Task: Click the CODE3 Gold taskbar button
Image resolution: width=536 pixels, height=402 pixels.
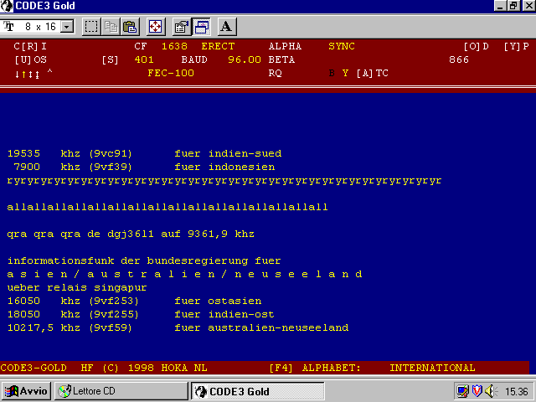Action: (x=231, y=391)
